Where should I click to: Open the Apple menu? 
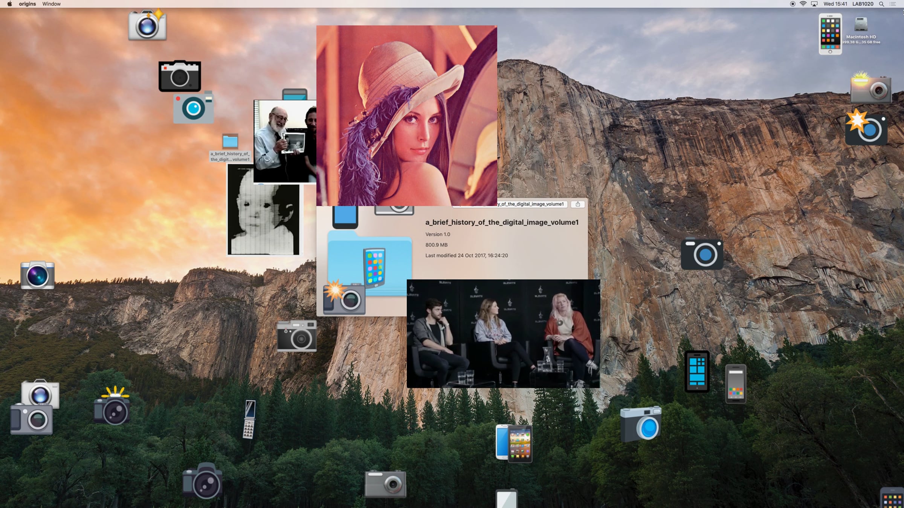click(x=9, y=4)
